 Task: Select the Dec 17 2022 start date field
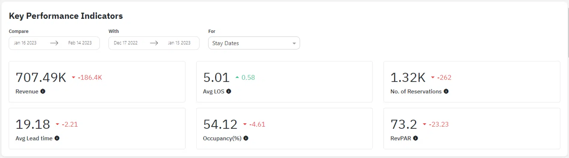[126, 43]
